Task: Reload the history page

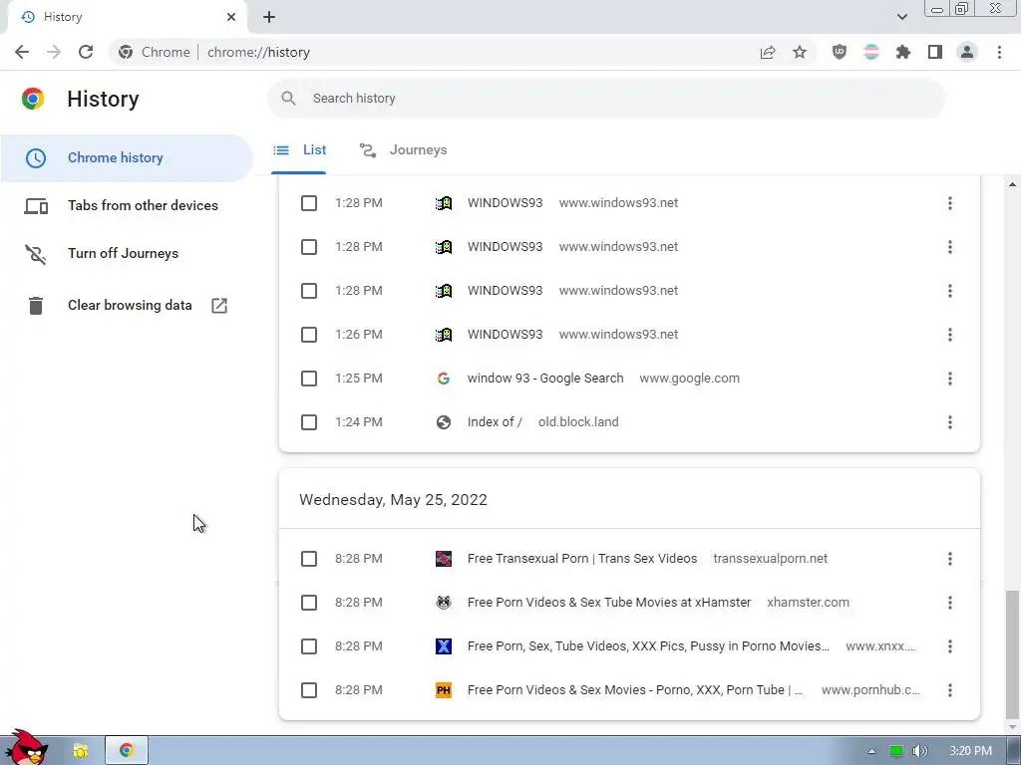Action: click(86, 52)
